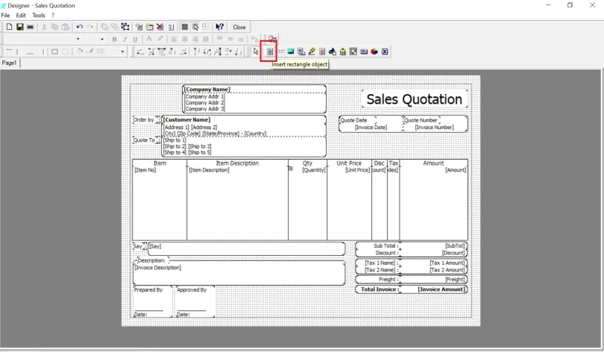Toggle underline text formatting
The height and width of the screenshot is (352, 604).
pos(135,40)
